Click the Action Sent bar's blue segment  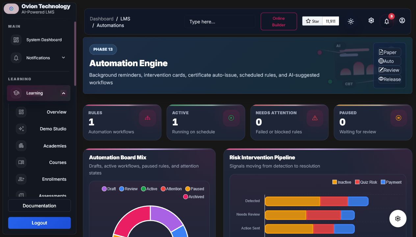pyautogui.click(x=344, y=229)
